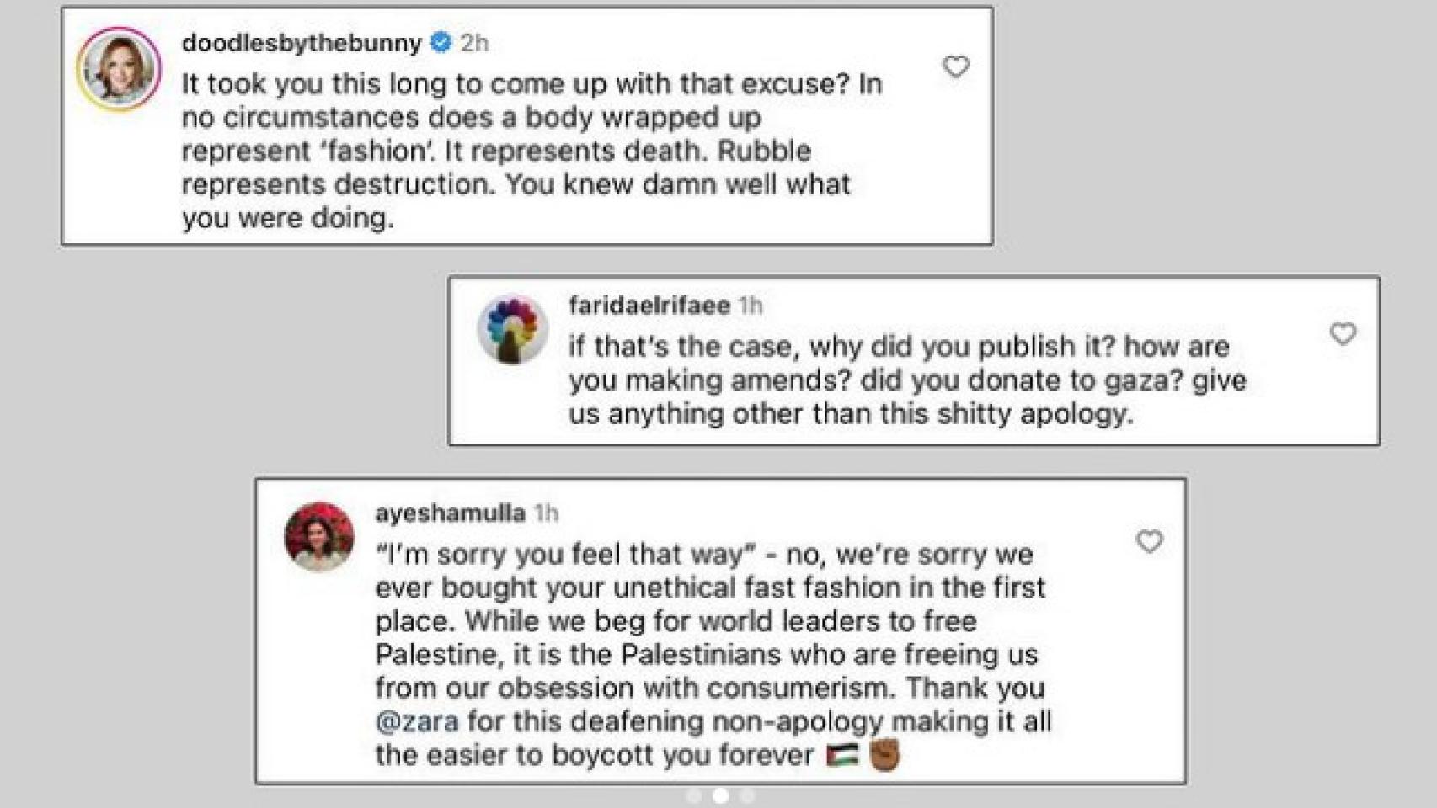Click the blue verified badge beside doodlesbythebunny
The width and height of the screenshot is (1437, 808).
(441, 43)
